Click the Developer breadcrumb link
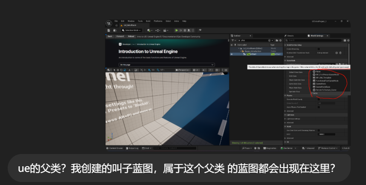This screenshot has width=366, height=185. click(x=127, y=44)
